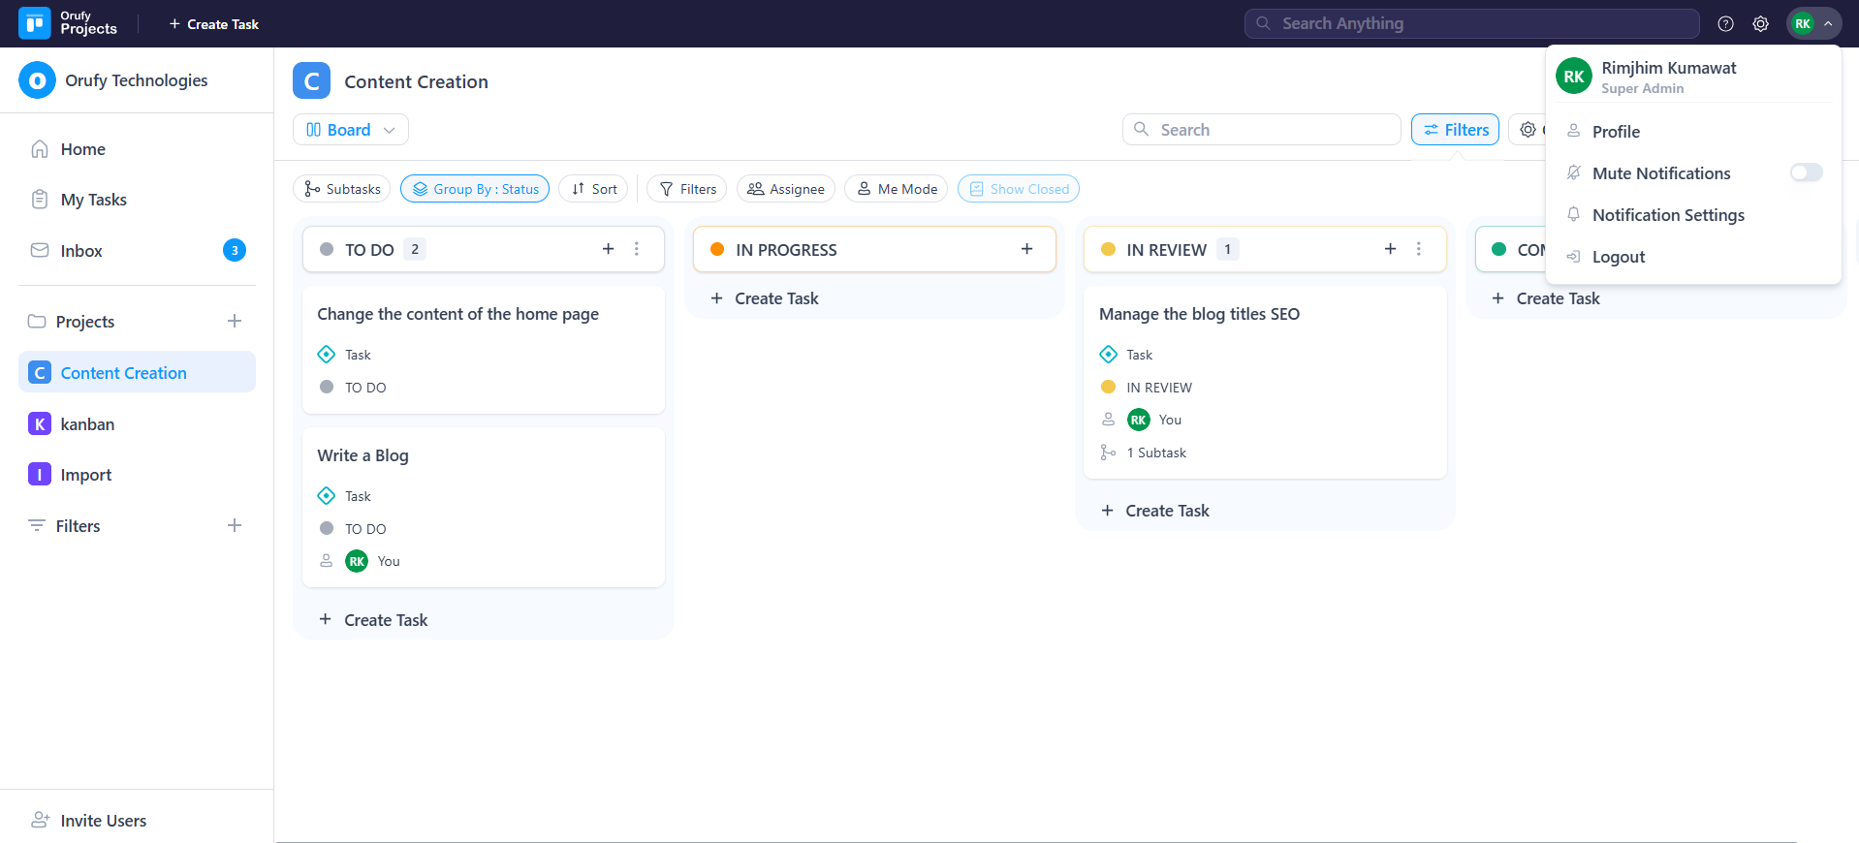This screenshot has width=1859, height=843.
Task: Toggle Show Closed tasks
Action: click(x=1018, y=189)
